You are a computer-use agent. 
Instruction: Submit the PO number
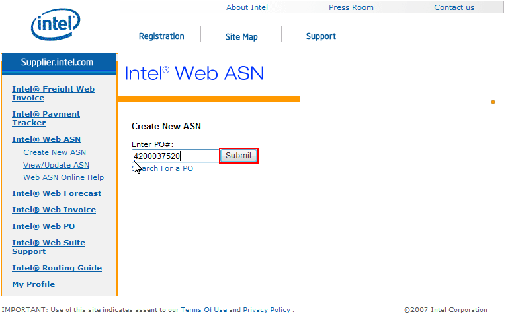click(x=239, y=156)
